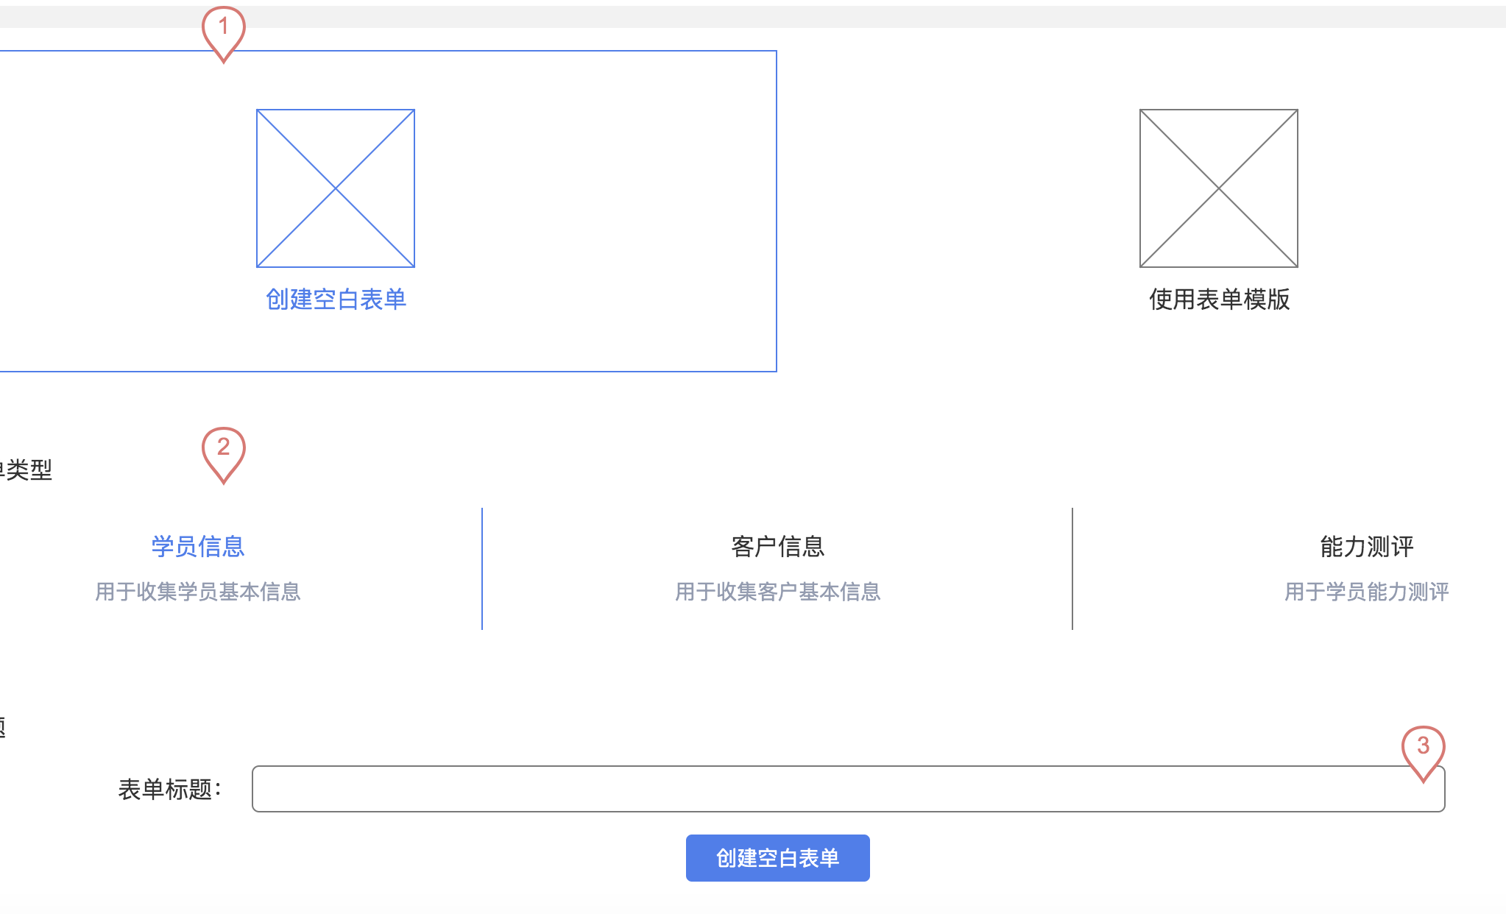This screenshot has height=914, width=1506.
Task: Click the gray template placeholder image
Action: pos(1218,188)
